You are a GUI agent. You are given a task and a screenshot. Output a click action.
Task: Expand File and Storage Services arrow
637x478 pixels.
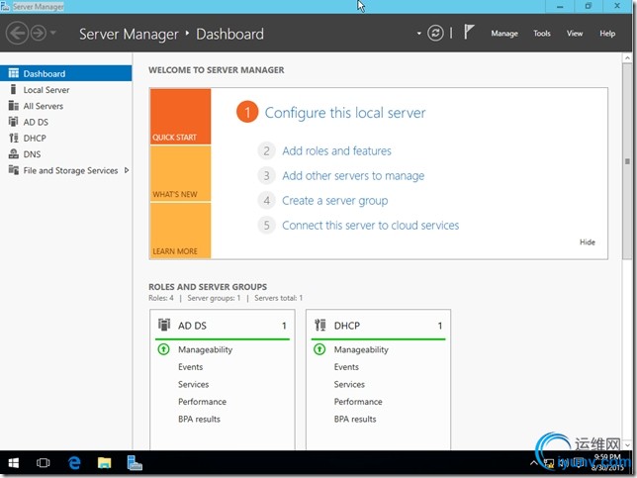point(127,170)
